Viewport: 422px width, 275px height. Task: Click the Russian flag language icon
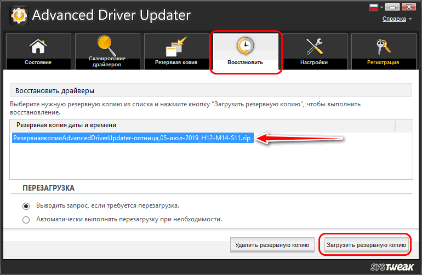(x=374, y=7)
